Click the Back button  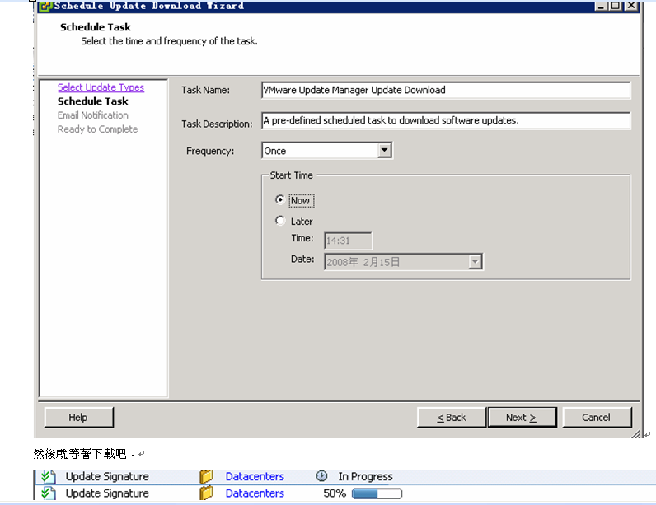pos(452,417)
